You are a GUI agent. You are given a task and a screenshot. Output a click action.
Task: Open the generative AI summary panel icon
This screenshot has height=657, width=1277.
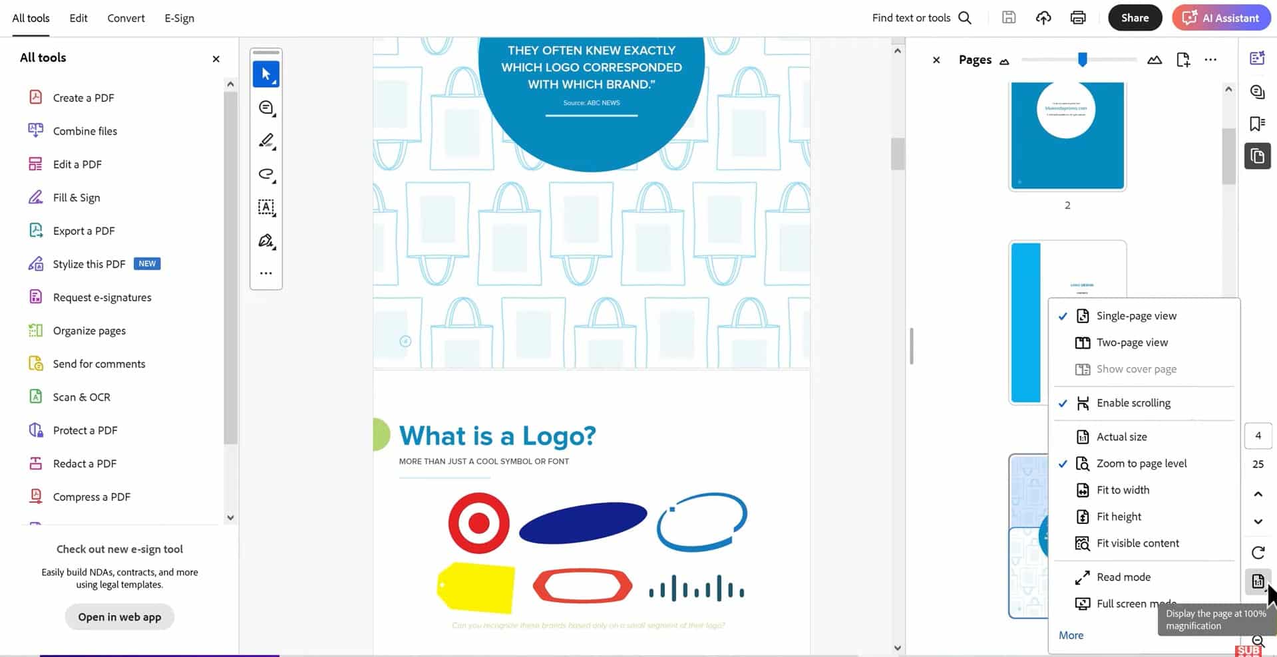1257,58
